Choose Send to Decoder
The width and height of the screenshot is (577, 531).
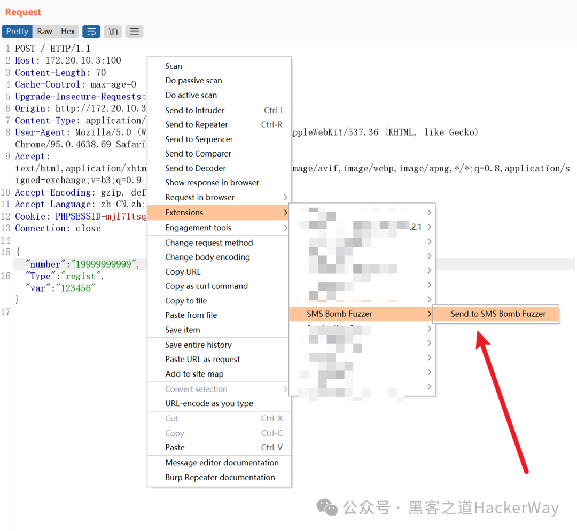(220, 168)
